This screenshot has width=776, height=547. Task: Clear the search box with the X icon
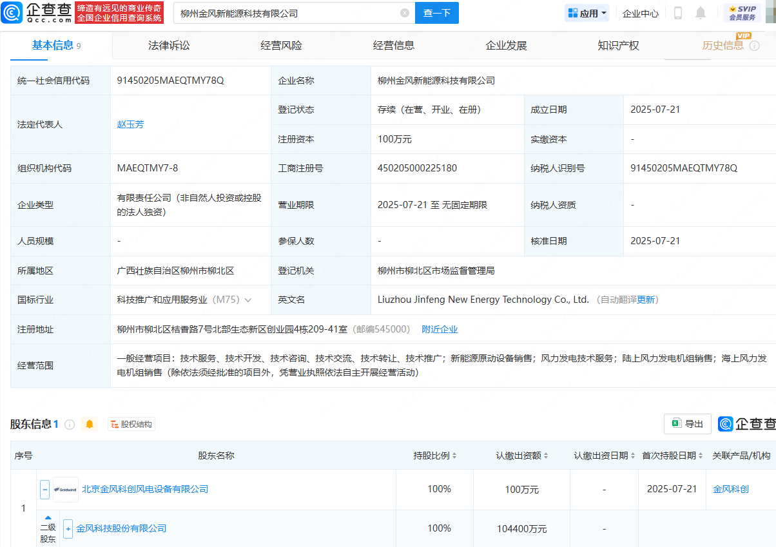click(x=405, y=13)
